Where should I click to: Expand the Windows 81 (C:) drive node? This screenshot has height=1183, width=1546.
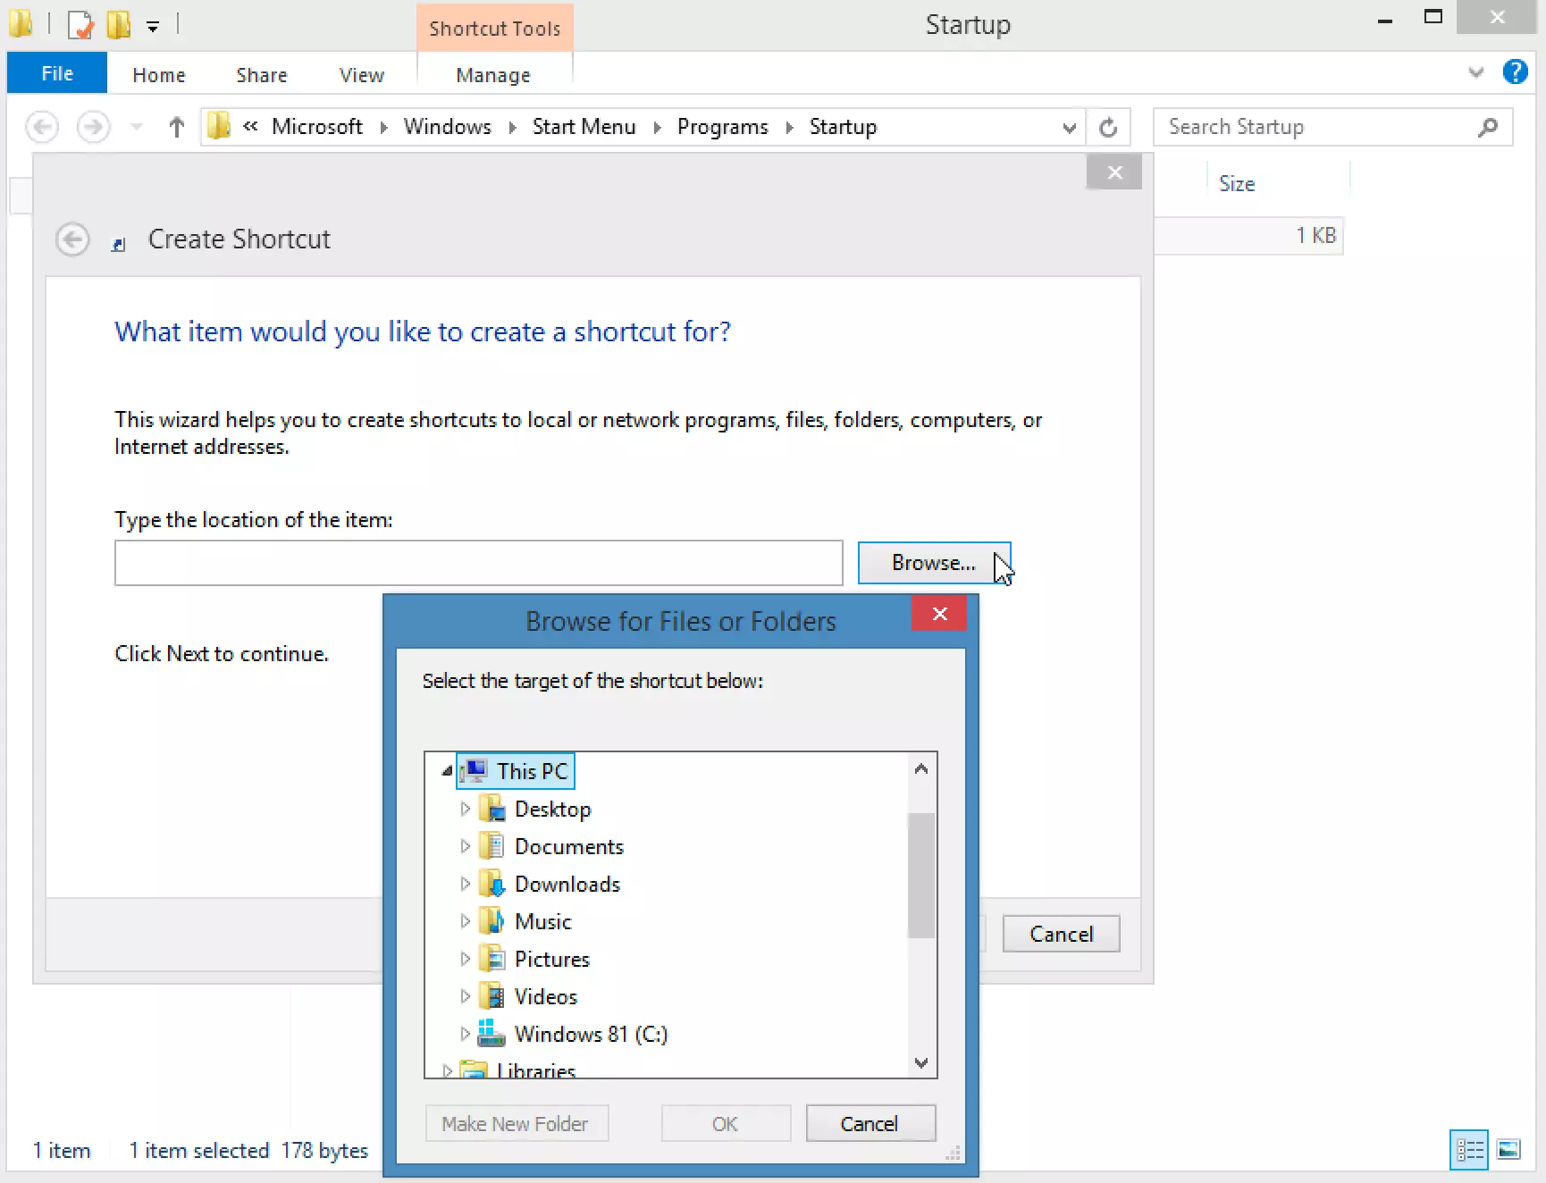pos(465,1034)
